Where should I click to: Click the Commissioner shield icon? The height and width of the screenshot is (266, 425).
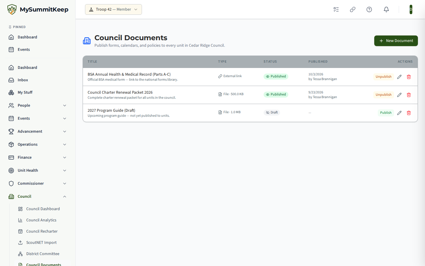(11, 184)
